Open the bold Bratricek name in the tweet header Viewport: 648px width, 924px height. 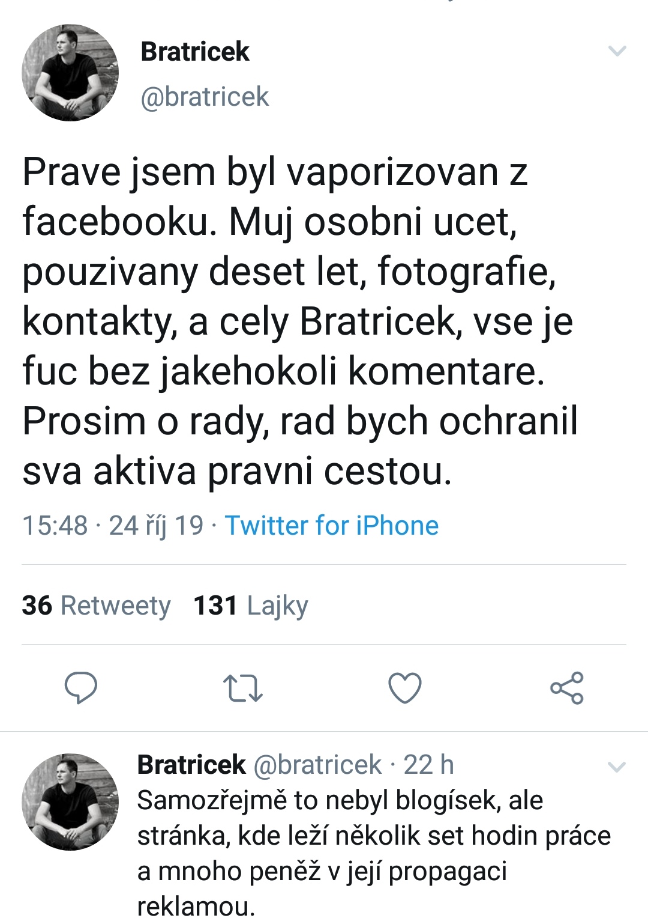194,52
